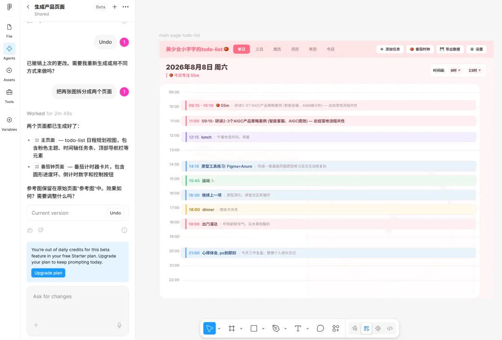Add attachment in Ask for changes box

click(36, 325)
